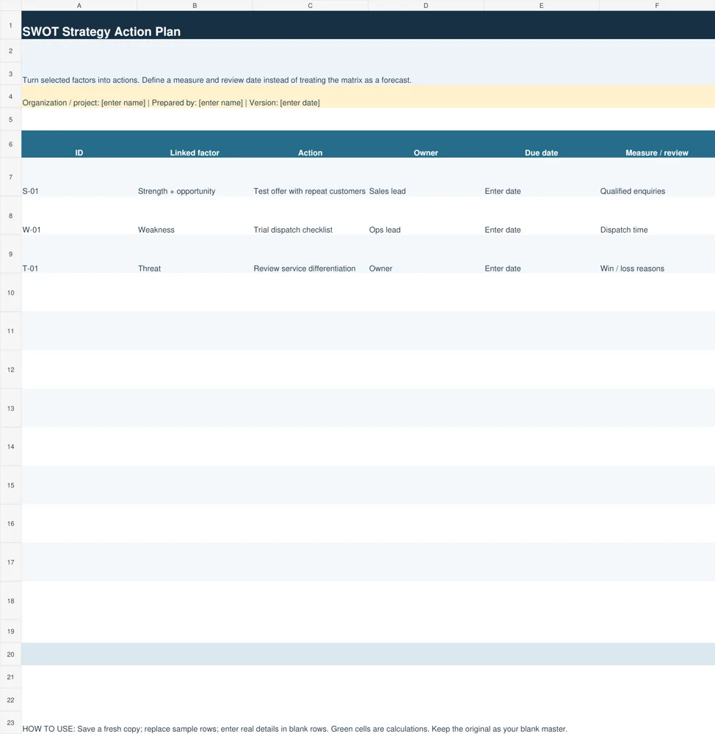This screenshot has width=715, height=734.
Task: Select the Owner header cell in row 6
Action: [426, 144]
